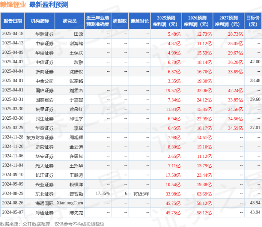Click the 赣锋锂业 title text
This screenshot has width=262, height=227.
click(x=13, y=5)
